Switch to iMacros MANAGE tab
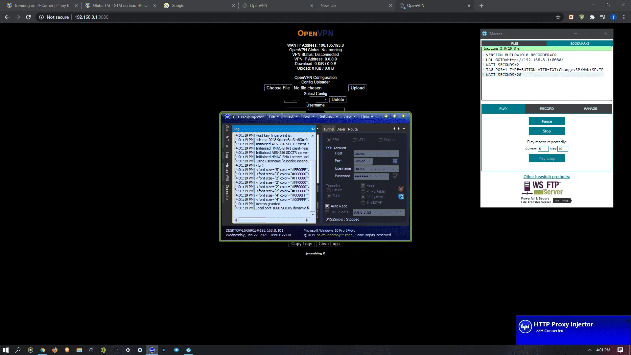 click(590, 109)
